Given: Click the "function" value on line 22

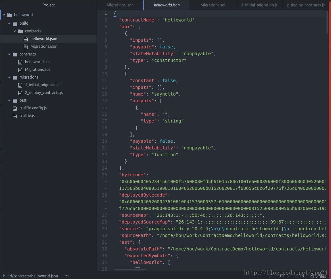Looking at the screenshot, I should pyautogui.click(x=165, y=155).
